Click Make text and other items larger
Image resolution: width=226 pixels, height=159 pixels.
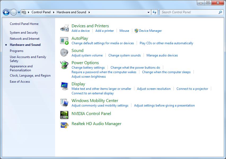pos(101,89)
